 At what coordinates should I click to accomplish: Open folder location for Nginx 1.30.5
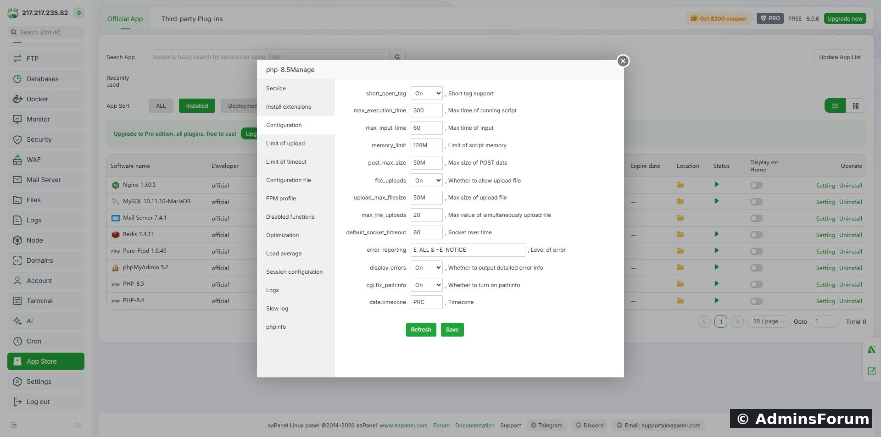680,185
